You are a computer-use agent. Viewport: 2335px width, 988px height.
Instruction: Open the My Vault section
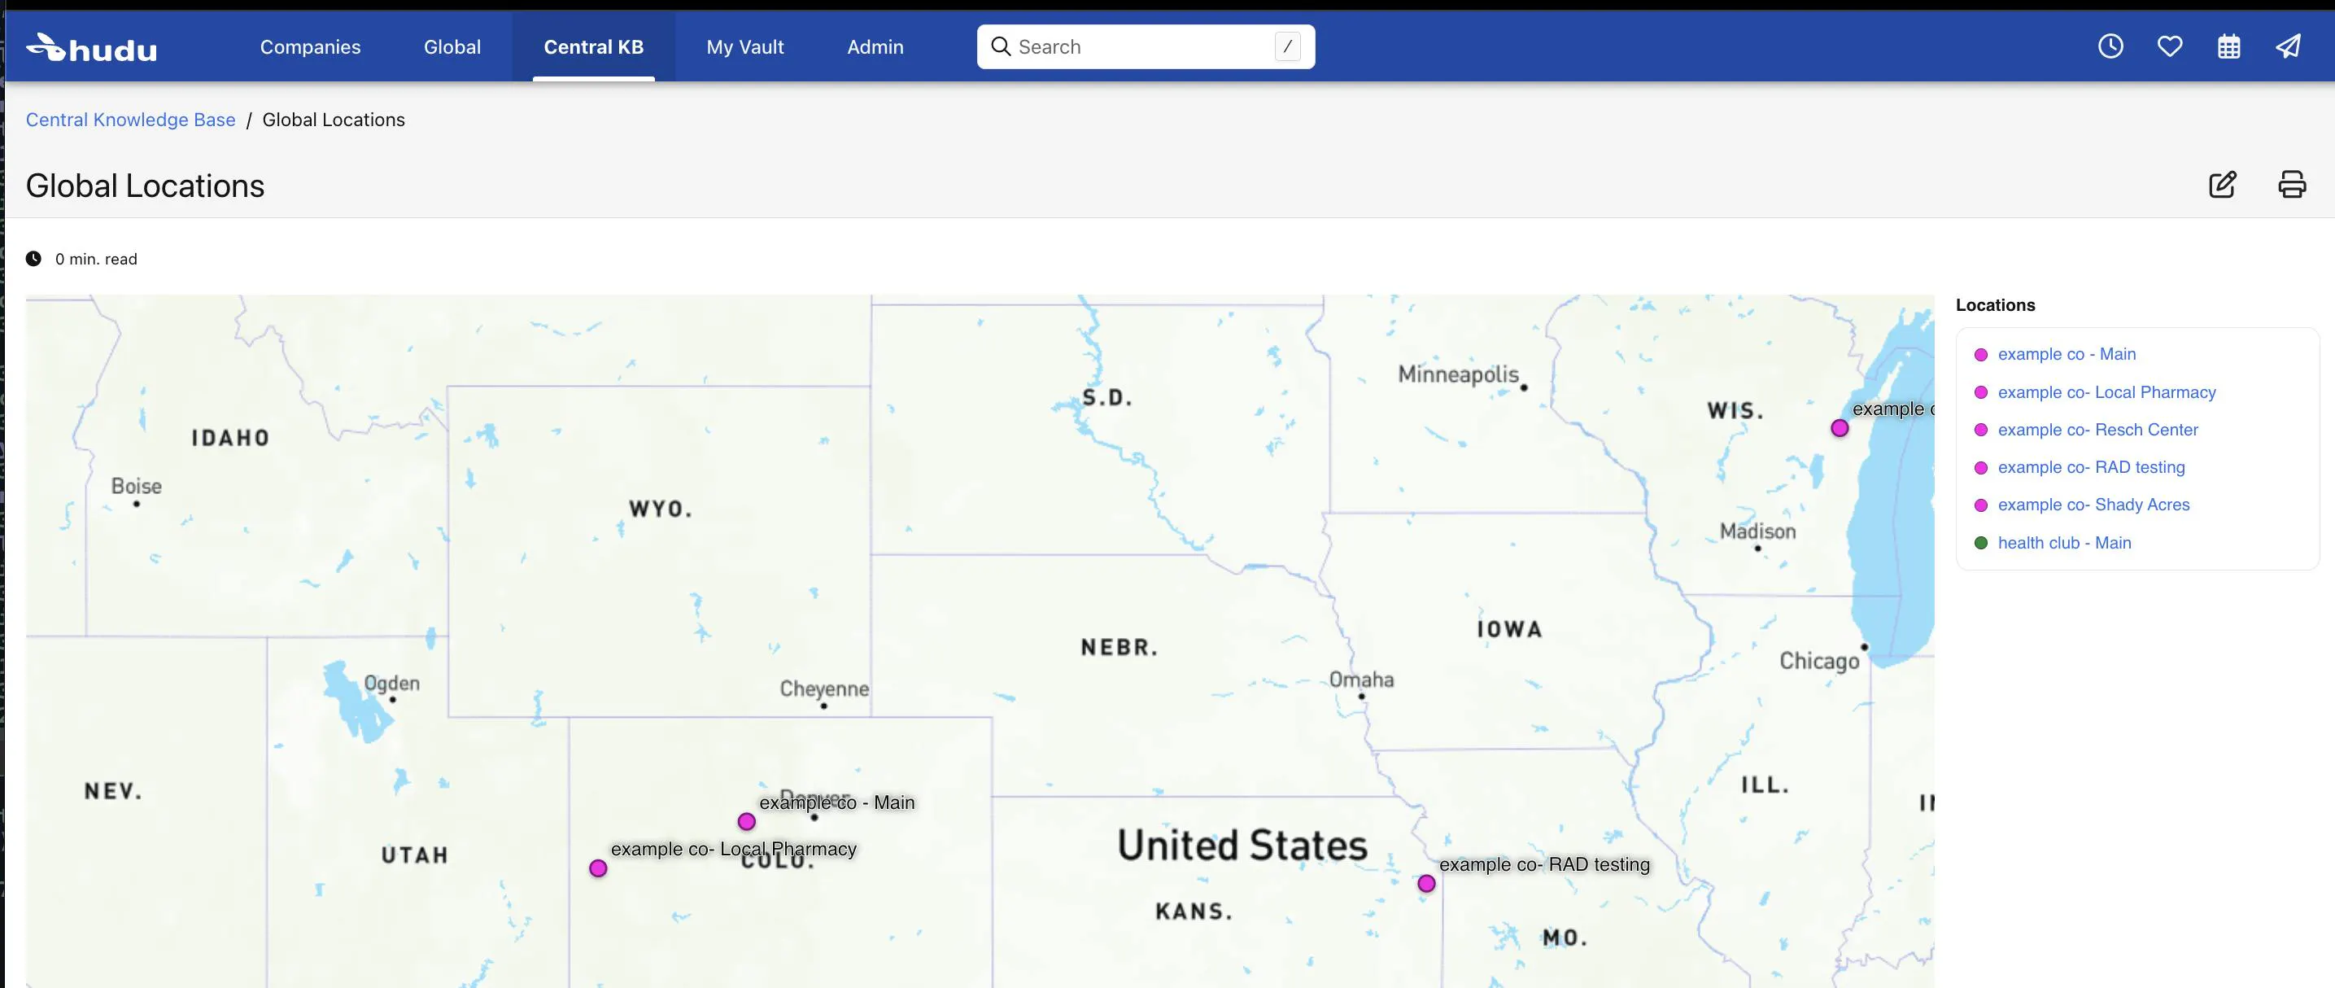744,47
